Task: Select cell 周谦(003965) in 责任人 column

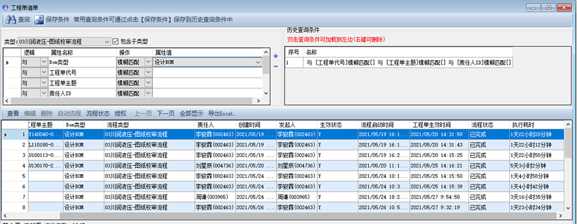Action: click(215, 197)
